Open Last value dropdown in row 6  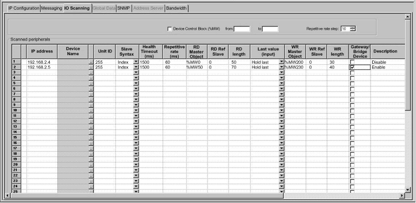pyautogui.click(x=282, y=89)
